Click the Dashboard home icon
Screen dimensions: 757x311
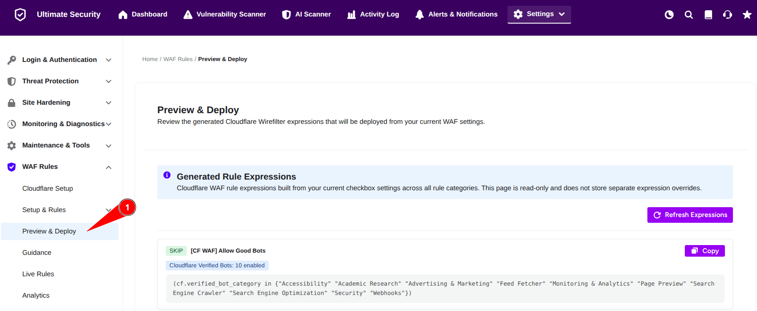click(x=123, y=15)
